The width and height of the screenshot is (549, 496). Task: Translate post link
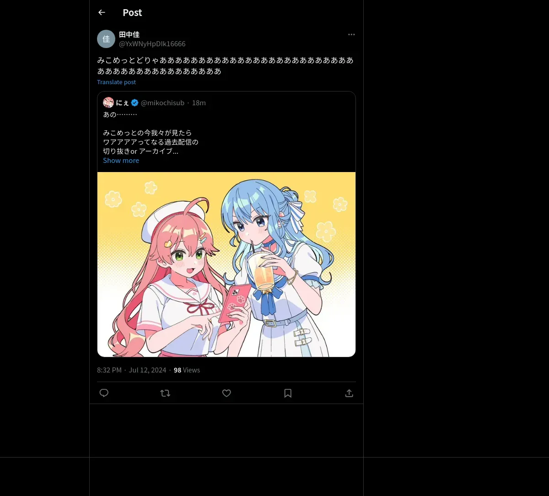click(116, 82)
